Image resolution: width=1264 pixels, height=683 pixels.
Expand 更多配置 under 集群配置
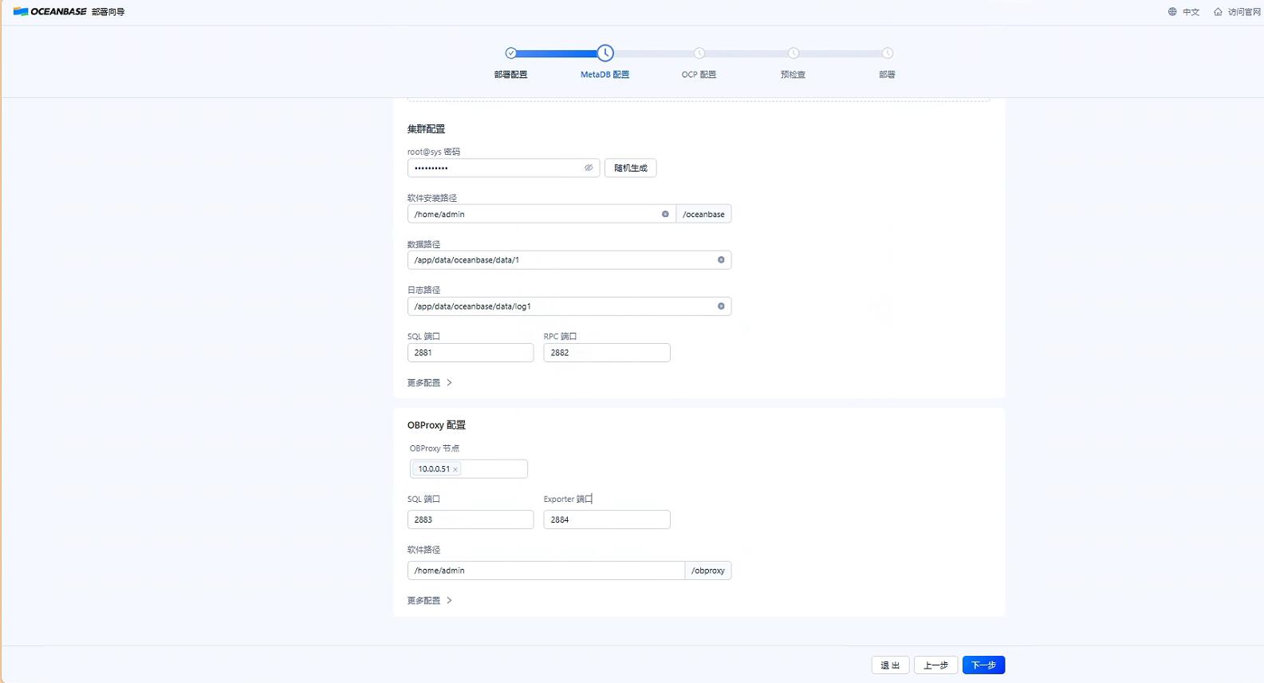click(430, 383)
